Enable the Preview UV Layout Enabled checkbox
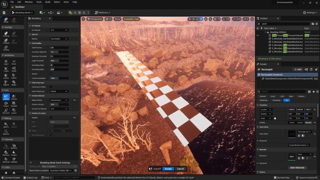The height and width of the screenshot is (180, 320). click(x=51, y=117)
